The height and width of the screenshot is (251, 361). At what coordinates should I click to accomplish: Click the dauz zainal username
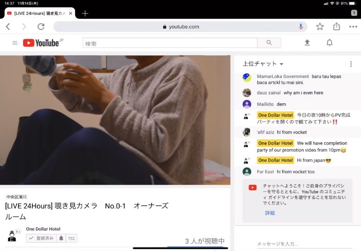point(269,93)
